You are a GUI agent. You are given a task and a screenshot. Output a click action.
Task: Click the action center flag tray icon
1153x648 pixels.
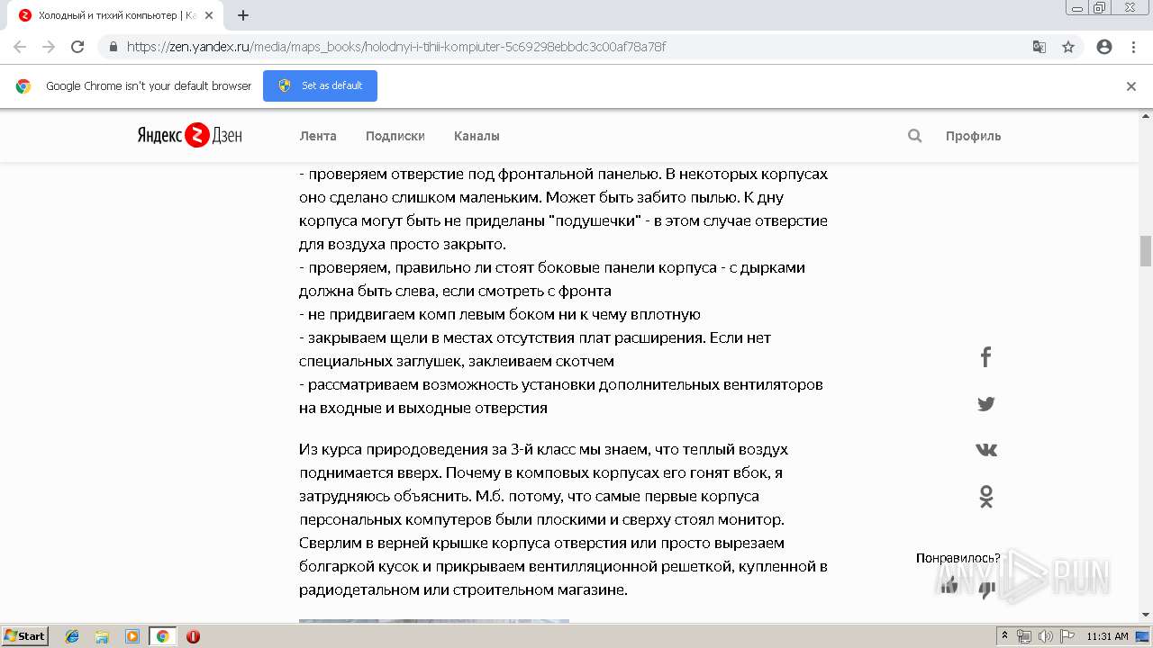click(x=1067, y=636)
